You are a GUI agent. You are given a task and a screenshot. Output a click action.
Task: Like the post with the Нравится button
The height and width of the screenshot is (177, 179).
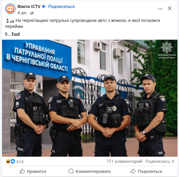tap(33, 171)
